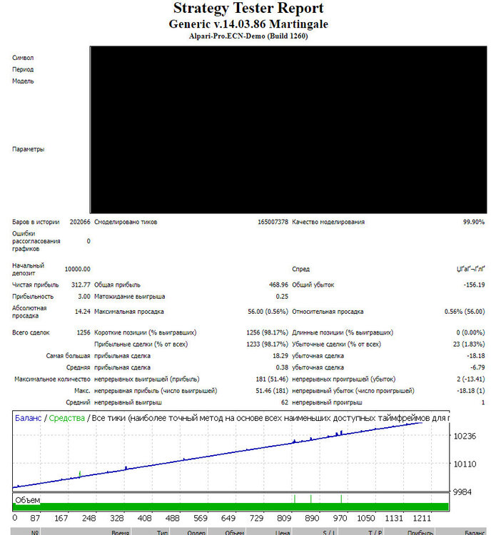Image resolution: width=501 pixels, height=535 pixels.
Task: Click 'Alpari-Pro.ECN-Demo (Build 1260)' subtitle
Action: (x=248, y=36)
